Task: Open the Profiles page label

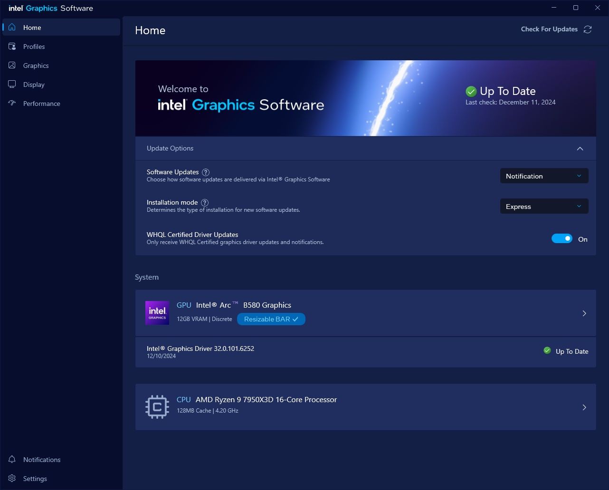Action: click(34, 47)
